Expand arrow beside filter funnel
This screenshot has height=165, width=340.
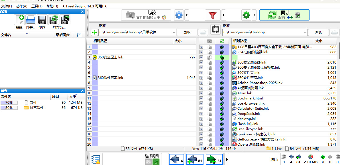[223, 15]
